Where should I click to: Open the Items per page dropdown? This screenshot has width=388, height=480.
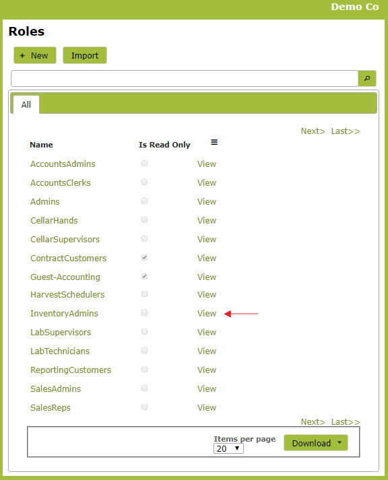[x=228, y=448]
